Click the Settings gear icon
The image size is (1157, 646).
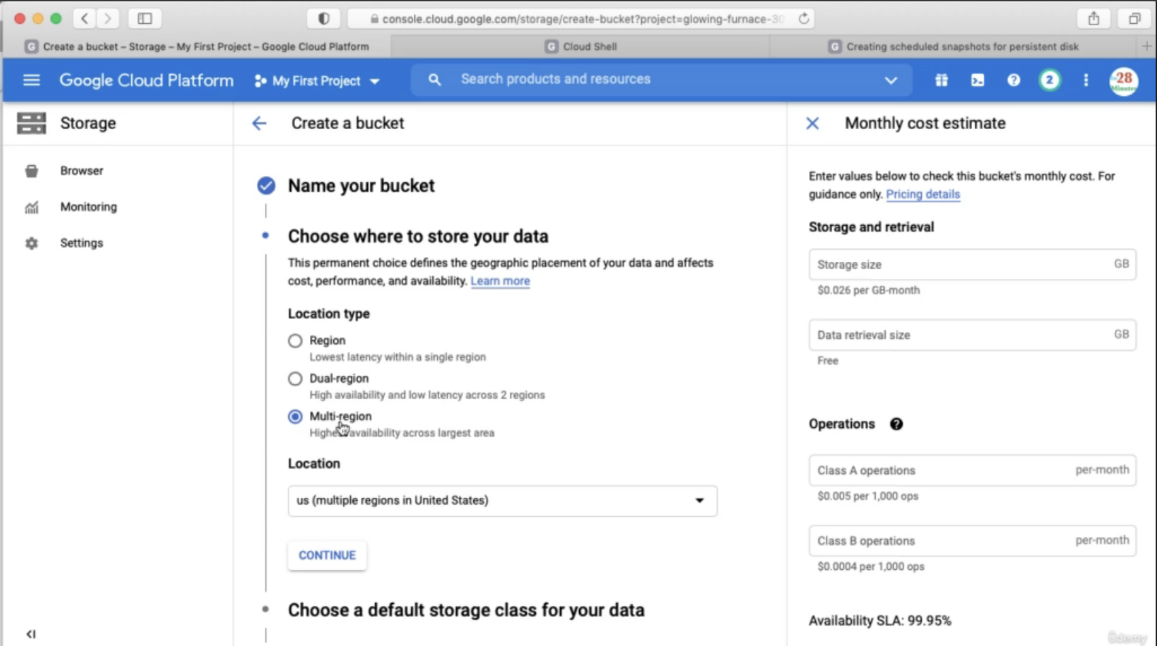pyautogui.click(x=31, y=243)
